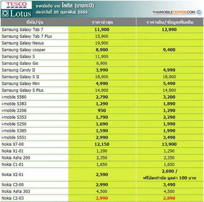Click the โลตัส (บางกะปิ) title text
The image size is (204, 202).
[x=78, y=6]
